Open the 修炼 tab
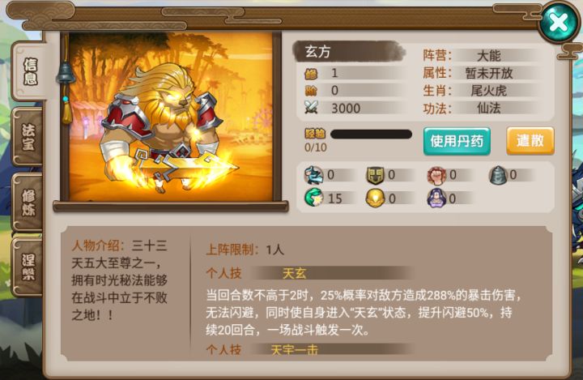Screen dimensions: 583x380 (28, 203)
